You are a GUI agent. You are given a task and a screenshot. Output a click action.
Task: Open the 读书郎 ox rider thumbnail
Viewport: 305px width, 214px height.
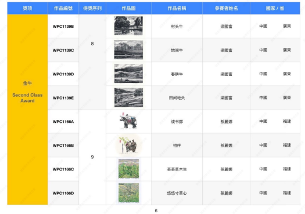[x=128, y=121]
